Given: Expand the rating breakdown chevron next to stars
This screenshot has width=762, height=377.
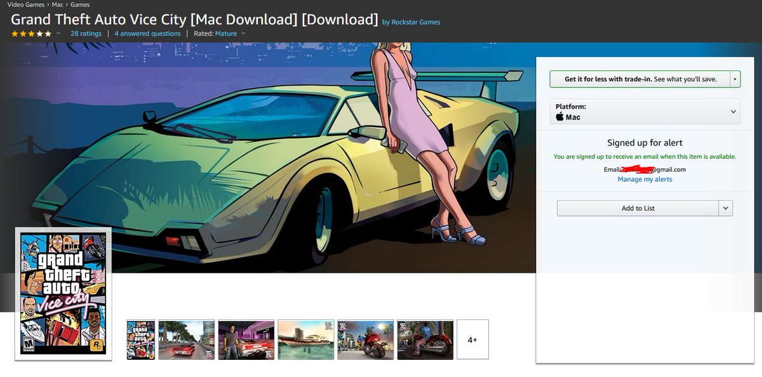Looking at the screenshot, I should (x=58, y=34).
